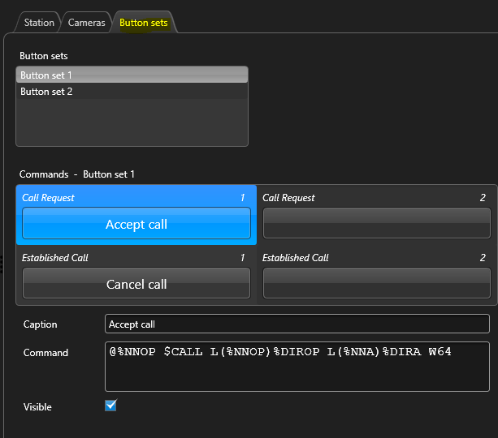Click the Command label
This screenshot has width=498, height=438.
45,352
